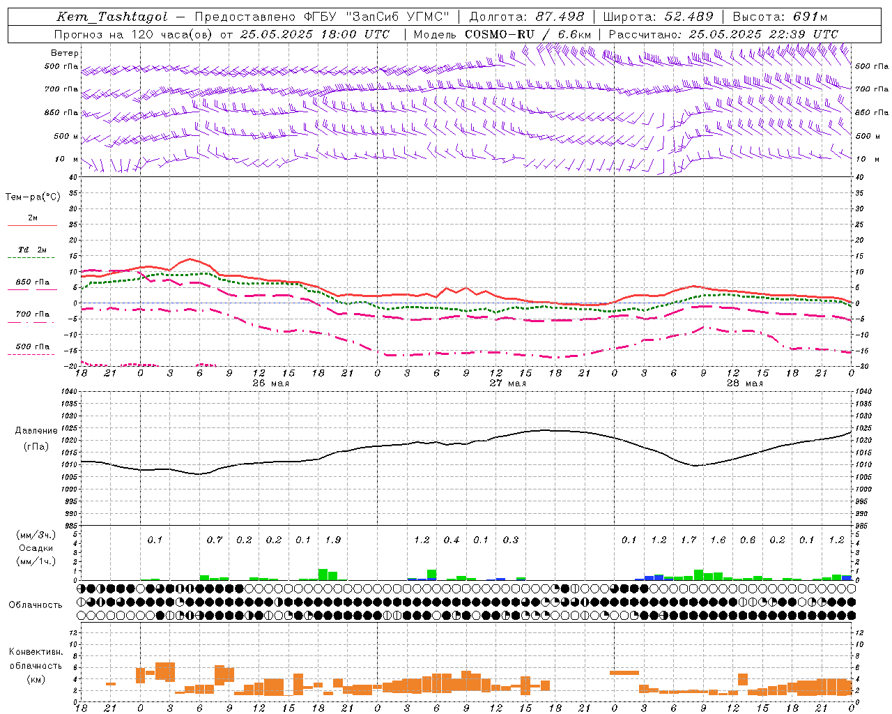Click the 26 мая date label
The image size is (892, 714).
[270, 383]
